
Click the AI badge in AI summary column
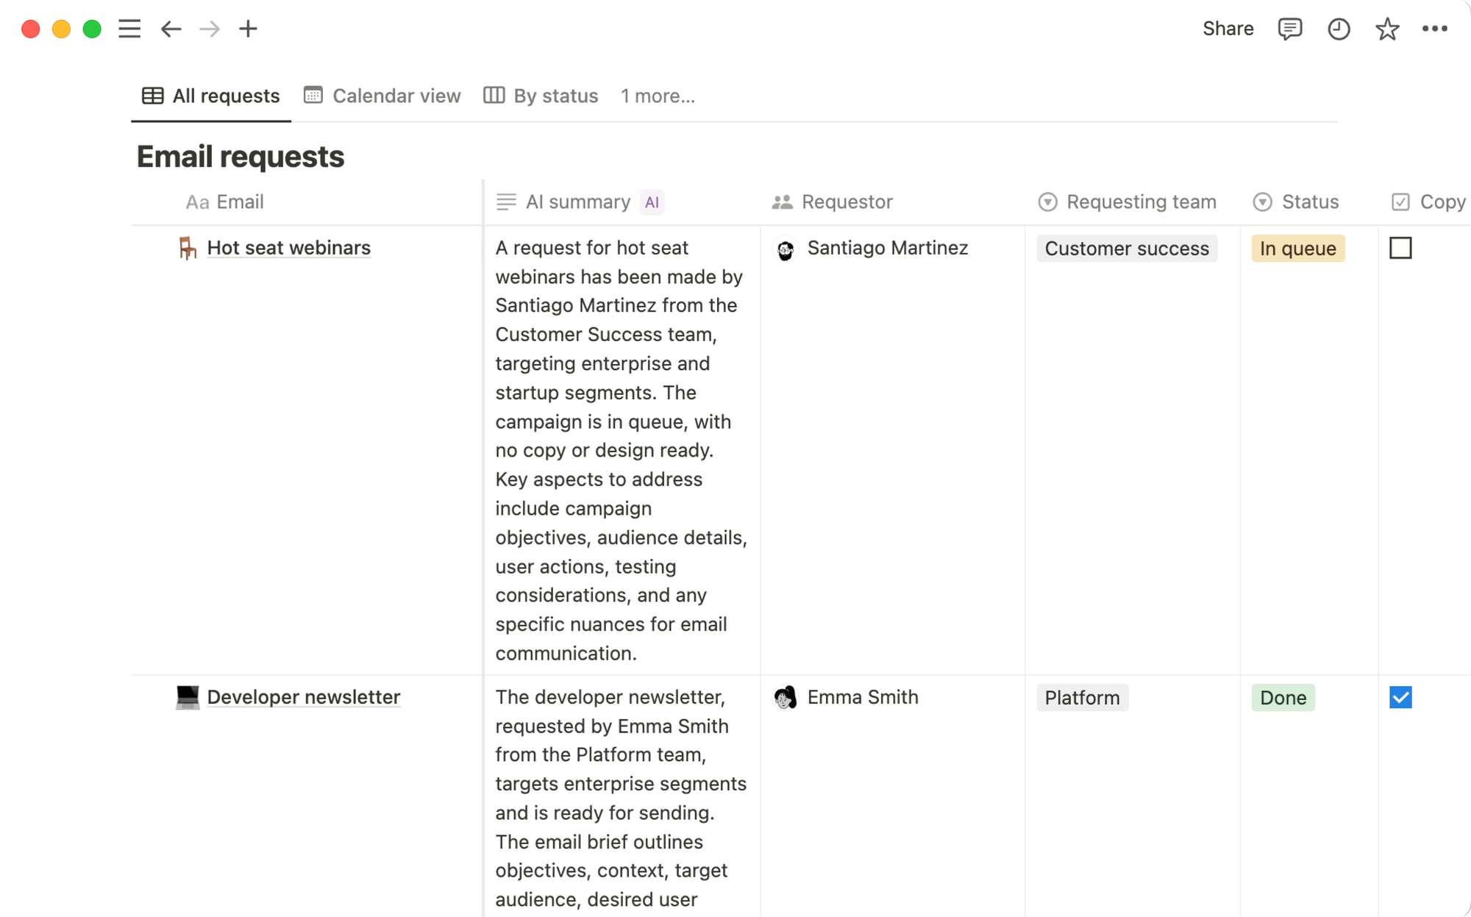(652, 201)
